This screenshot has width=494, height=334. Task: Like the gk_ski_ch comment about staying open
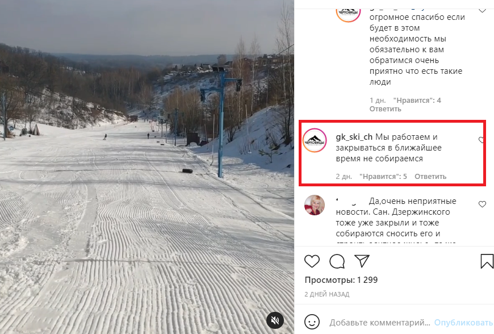[481, 140]
